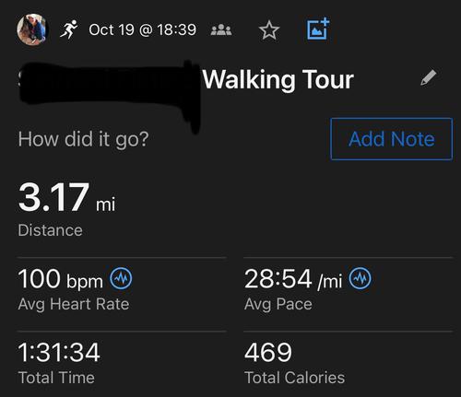This screenshot has height=397, width=461.
Task: Open the user profile avatar photo
Action: 32,29
